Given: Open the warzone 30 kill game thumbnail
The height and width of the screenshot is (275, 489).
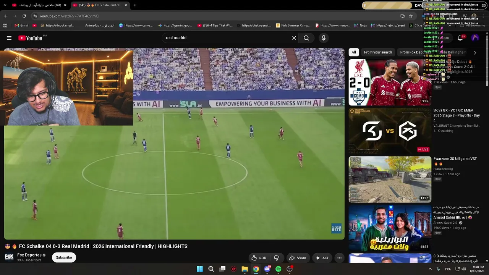Looking at the screenshot, I should (x=390, y=180).
